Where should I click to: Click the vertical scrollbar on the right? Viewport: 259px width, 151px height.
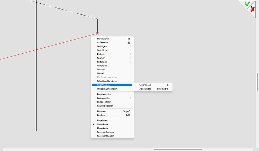tap(257, 82)
